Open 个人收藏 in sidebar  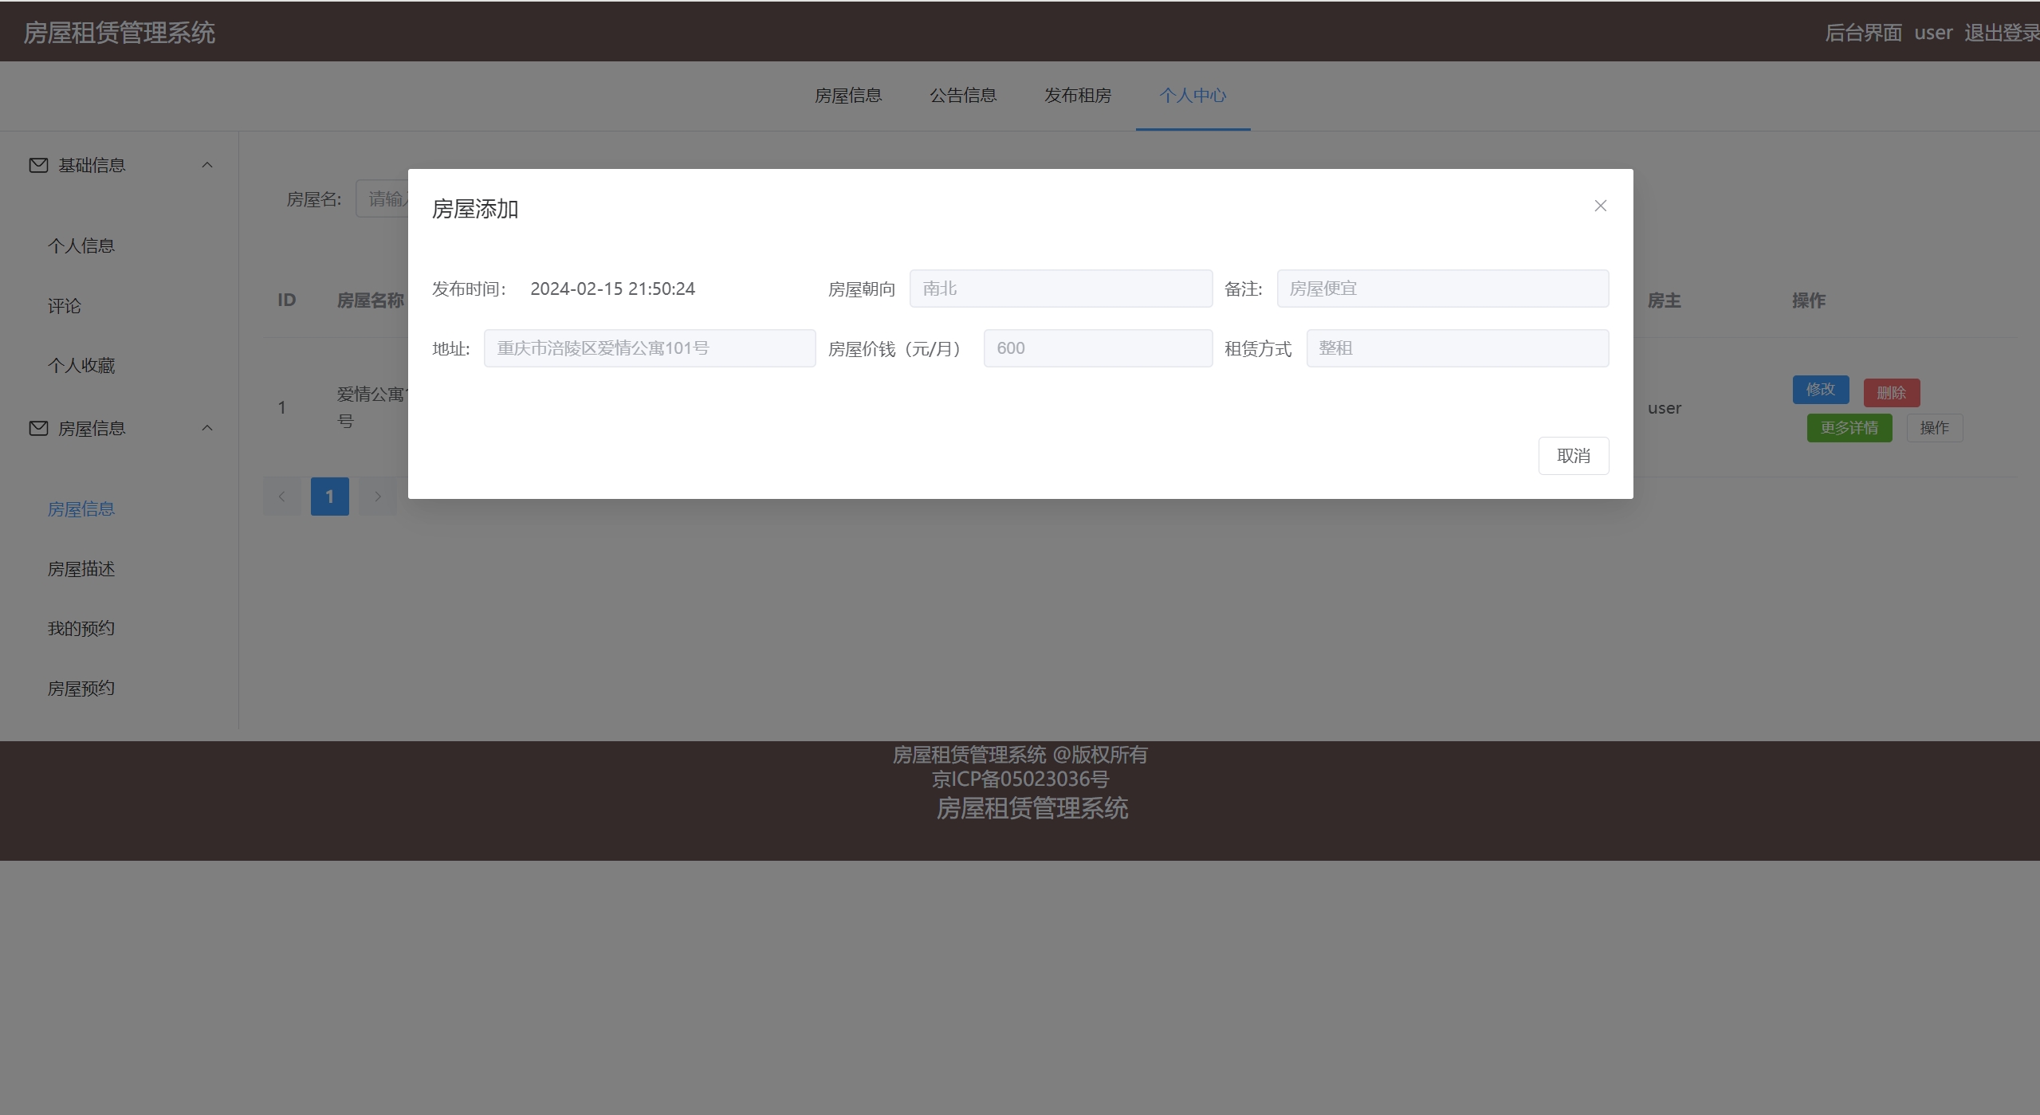81,366
